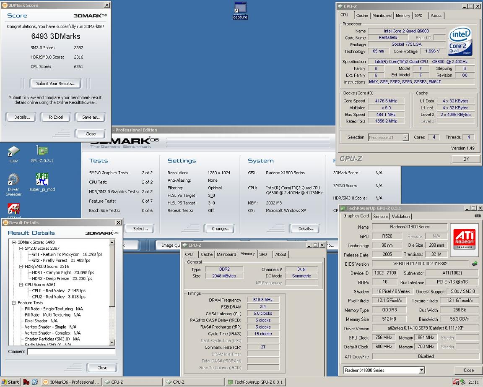The height and width of the screenshot is (387, 483).
Task: Open CPU tab in the lower CPU-Z window
Action: click(189, 254)
